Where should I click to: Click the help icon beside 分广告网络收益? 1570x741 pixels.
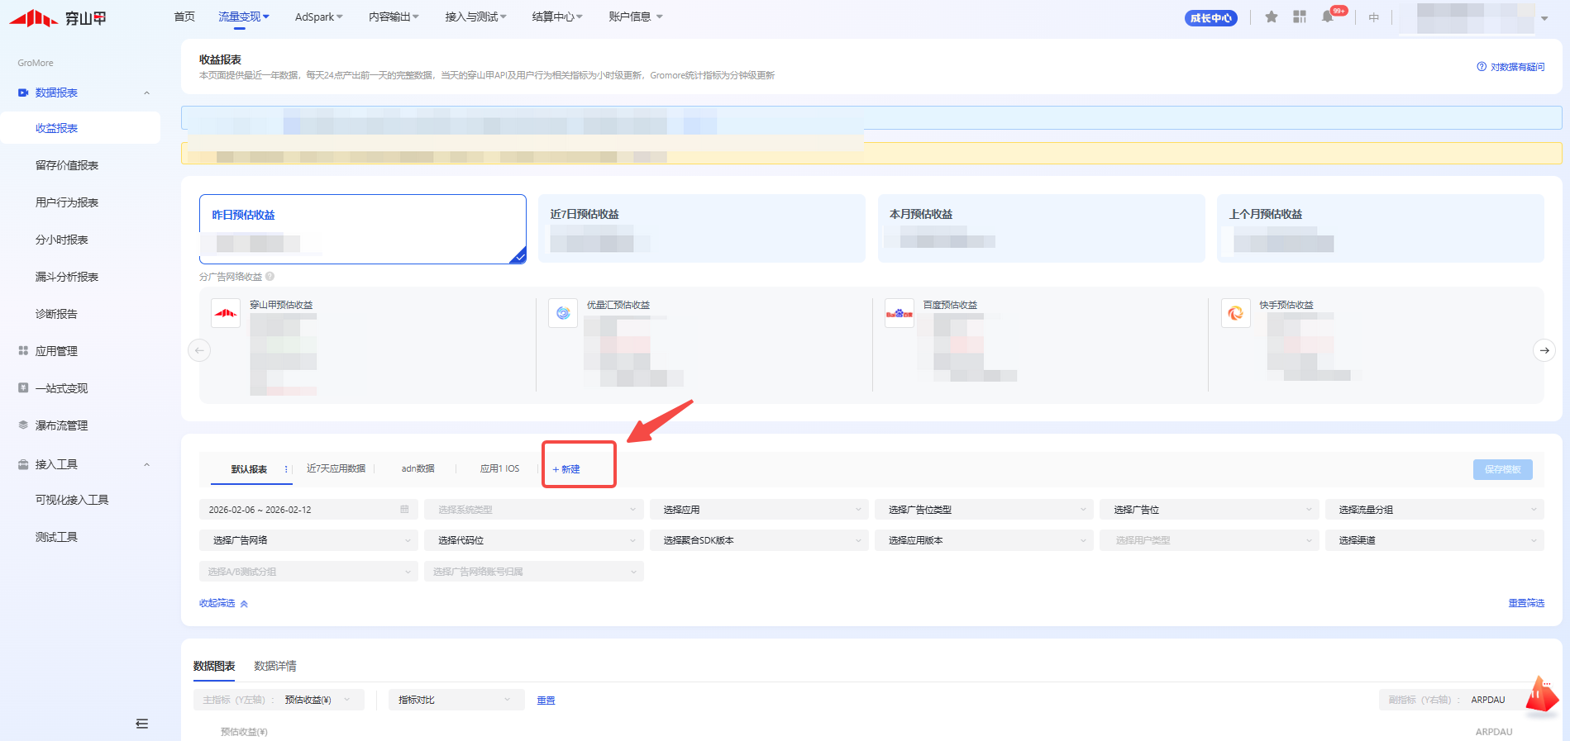[x=270, y=277]
